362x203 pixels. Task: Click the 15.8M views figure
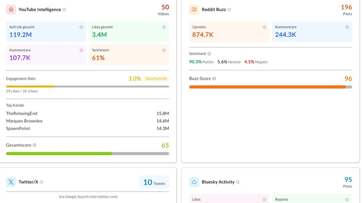click(163, 114)
